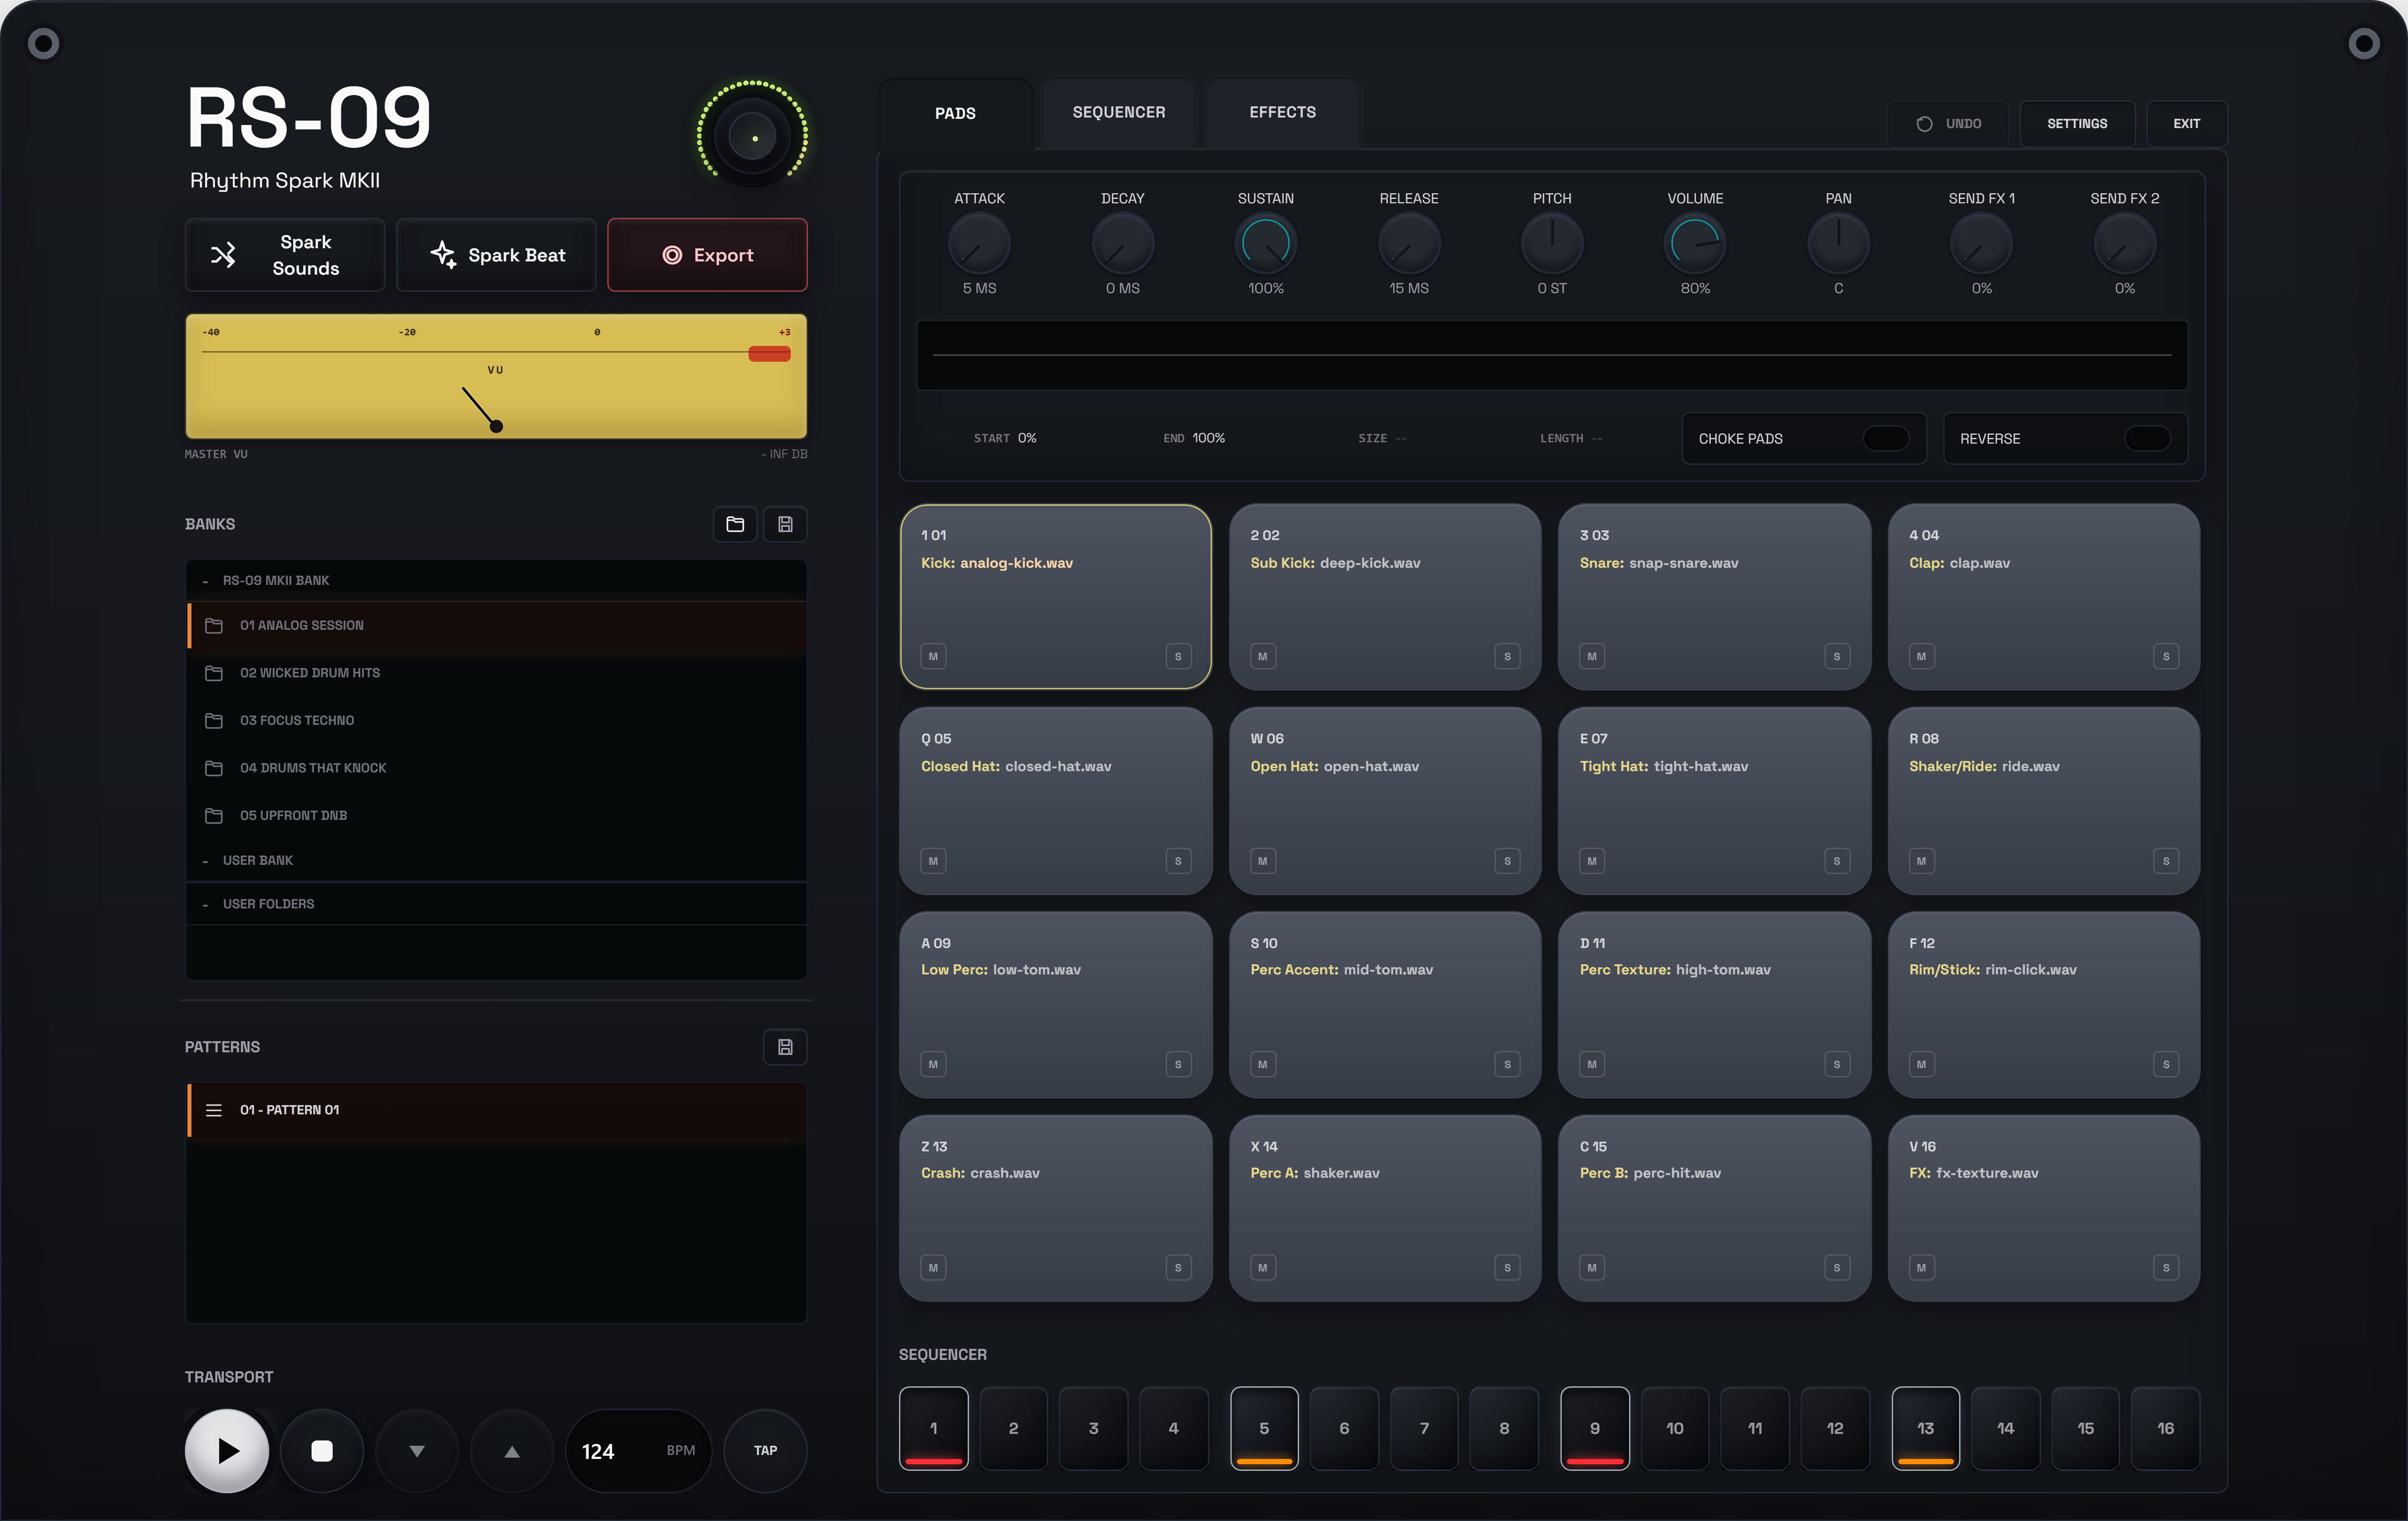2408x1521 pixels.
Task: Open the 04 Drums That Knock folder
Action: coord(496,768)
